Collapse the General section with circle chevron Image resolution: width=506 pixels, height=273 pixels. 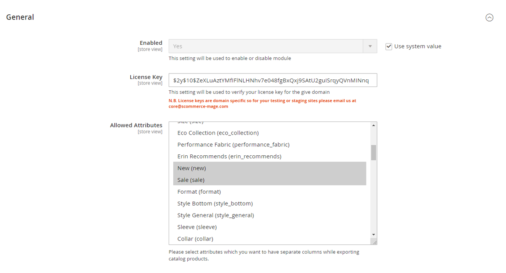489,17
